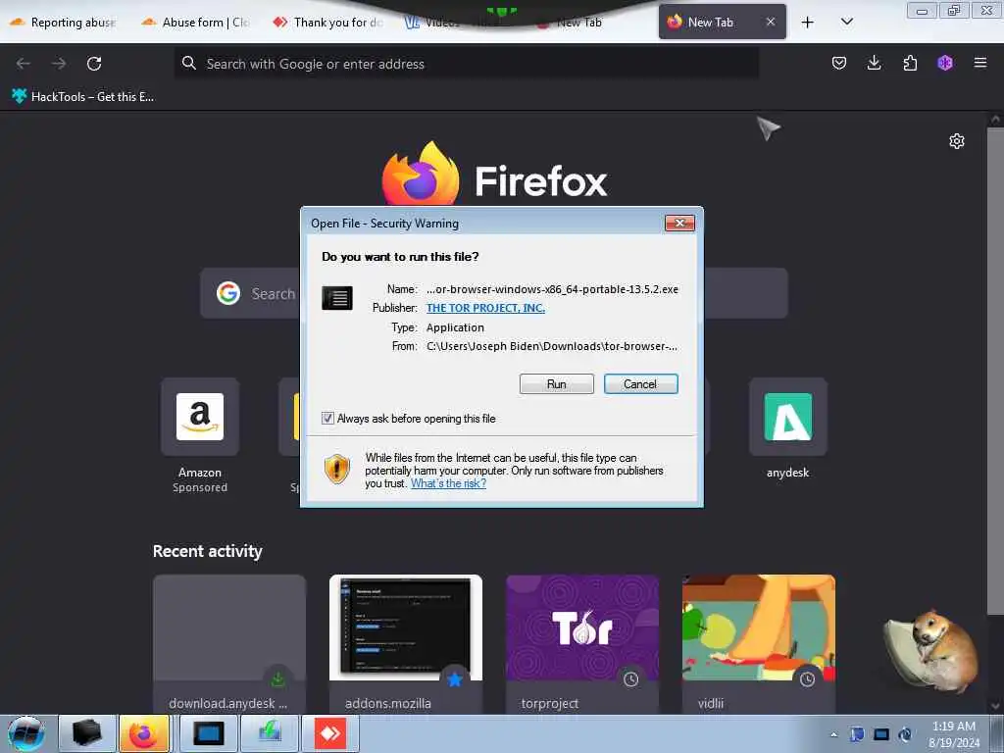The width and height of the screenshot is (1004, 753).
Task: Go back with the back arrow
Action: (24, 64)
